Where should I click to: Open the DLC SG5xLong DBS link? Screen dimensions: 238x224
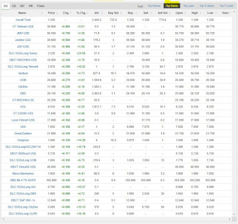(23, 194)
